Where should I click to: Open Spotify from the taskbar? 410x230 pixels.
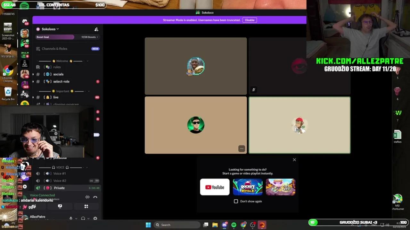tap(234, 225)
